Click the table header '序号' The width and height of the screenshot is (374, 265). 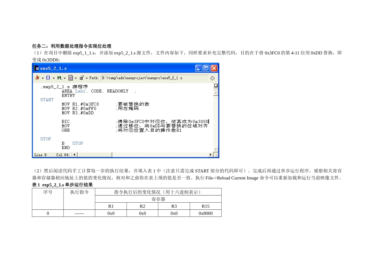click(48, 192)
